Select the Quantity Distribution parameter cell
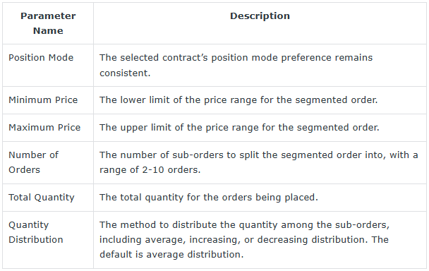This screenshot has width=429, height=271. tap(48, 240)
